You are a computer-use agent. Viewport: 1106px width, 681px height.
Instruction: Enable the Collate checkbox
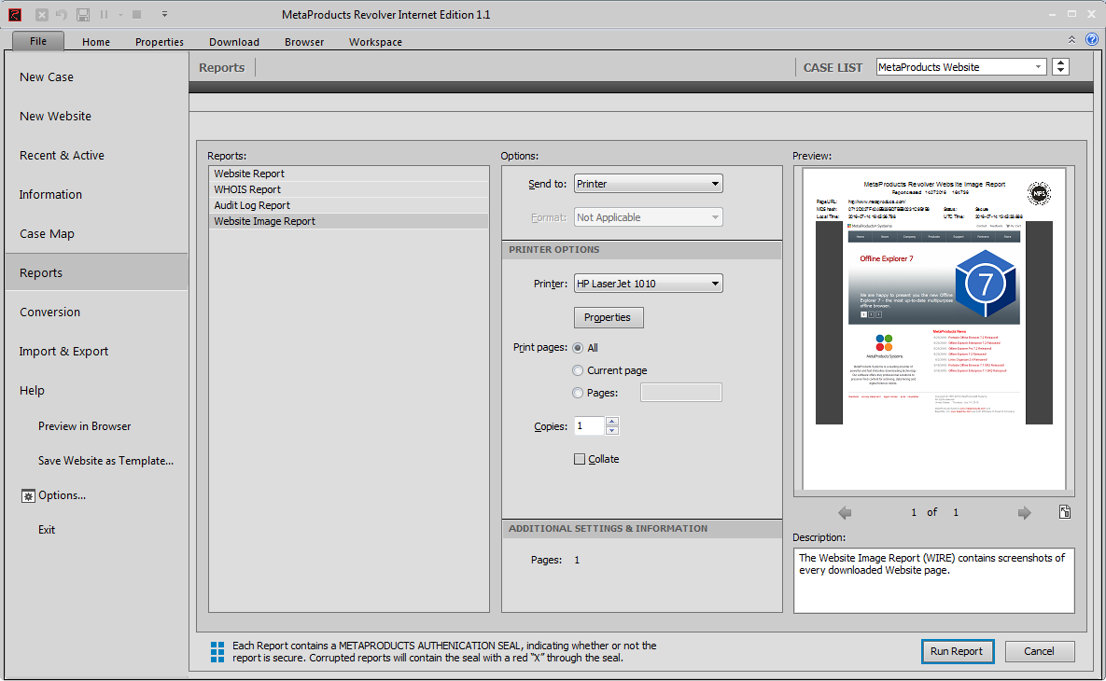click(x=580, y=459)
